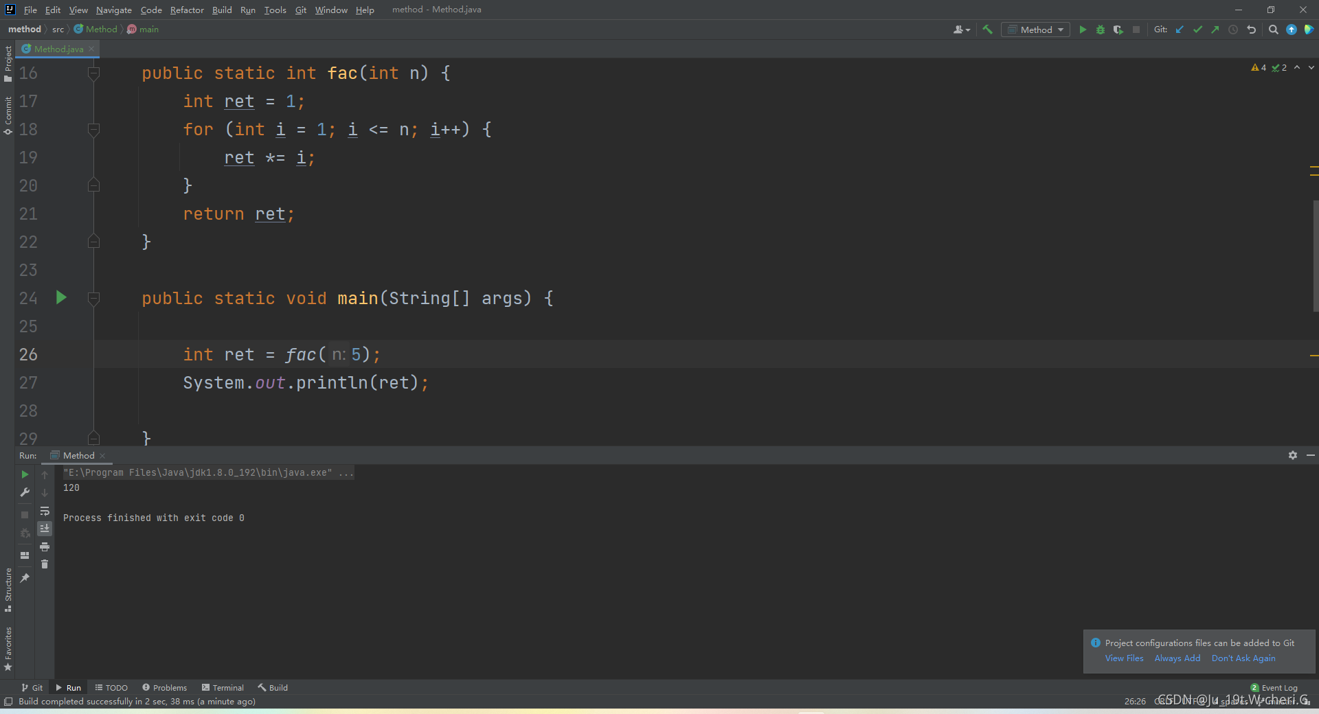Screen dimensions: 1319x714
Task: Open the Build tool window tab
Action: pyautogui.click(x=273, y=687)
